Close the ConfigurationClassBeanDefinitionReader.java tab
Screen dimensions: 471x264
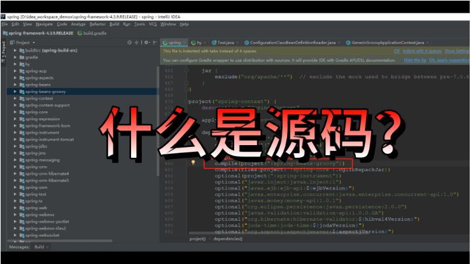[x=339, y=43]
